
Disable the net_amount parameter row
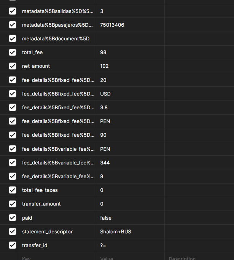[13, 66]
